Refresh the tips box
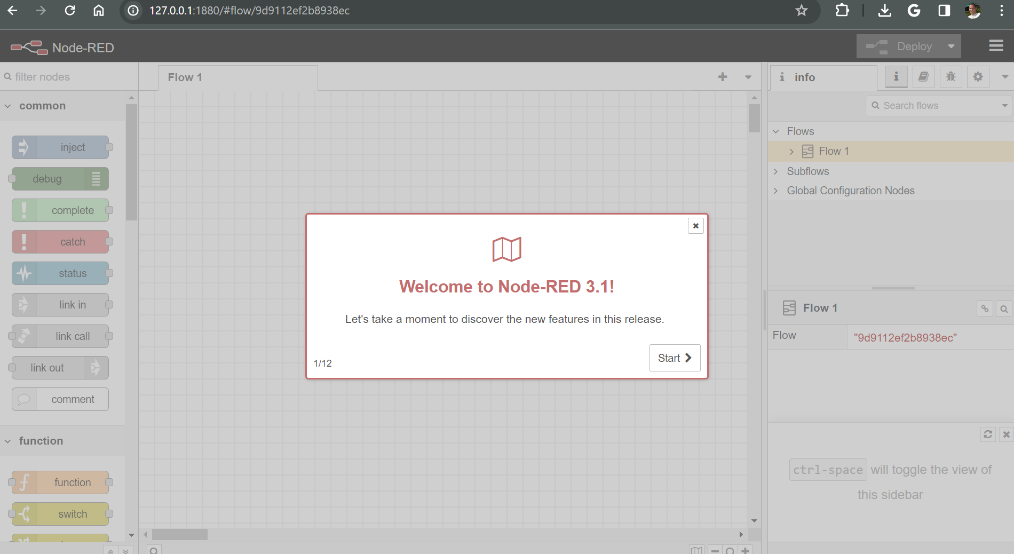1014x554 pixels. [988, 434]
